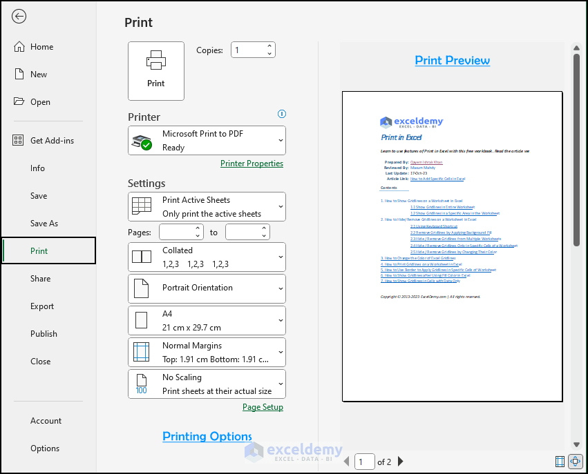Click the preview scrollbar down arrow

[576, 445]
